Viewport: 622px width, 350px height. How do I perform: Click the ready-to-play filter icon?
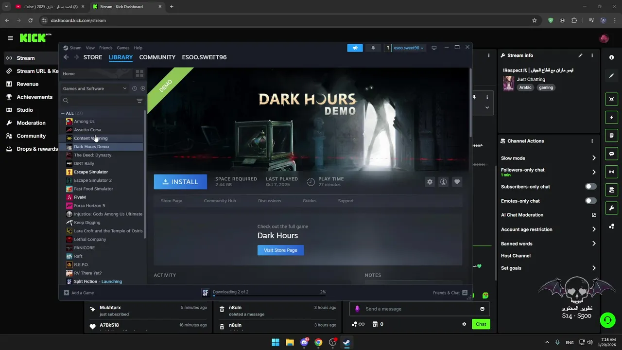pyautogui.click(x=142, y=88)
